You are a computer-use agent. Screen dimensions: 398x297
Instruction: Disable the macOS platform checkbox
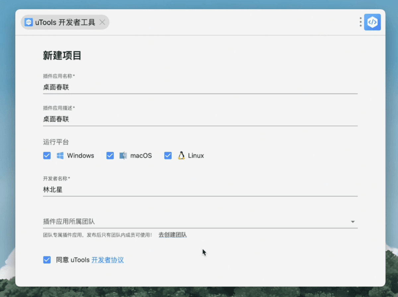(x=110, y=155)
